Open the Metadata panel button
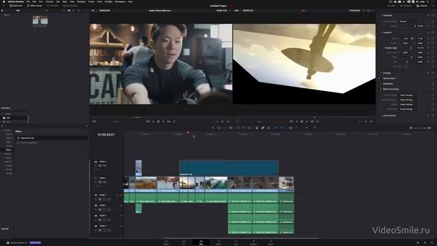Screen dimensions: 437x246 (x=406, y=5)
